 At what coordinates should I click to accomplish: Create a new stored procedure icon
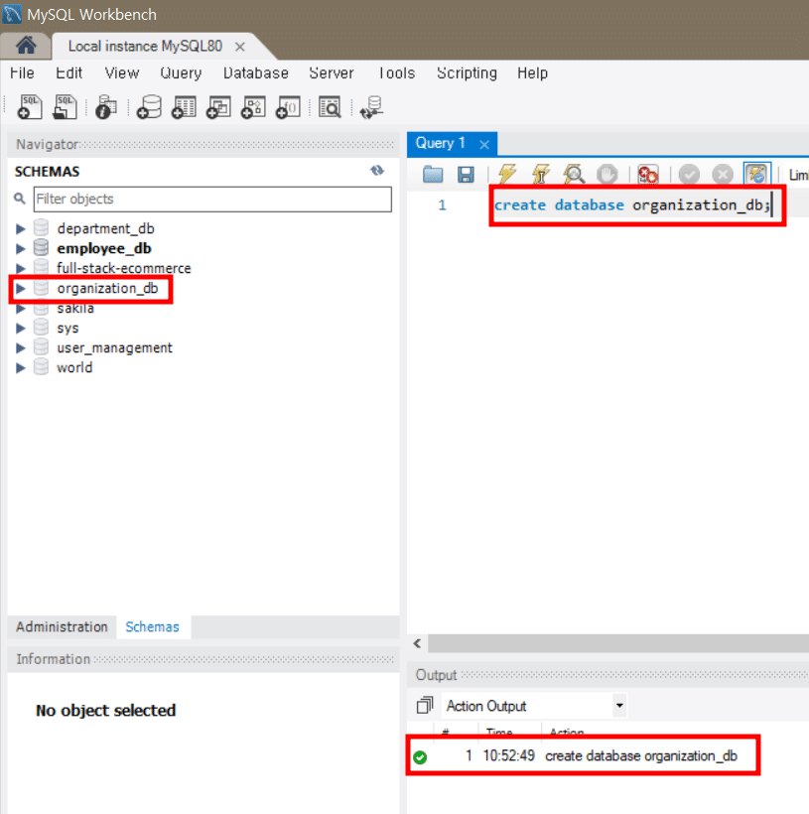click(x=253, y=107)
